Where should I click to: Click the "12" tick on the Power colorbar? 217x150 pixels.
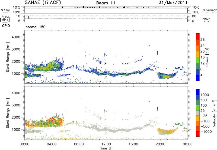[202, 63]
